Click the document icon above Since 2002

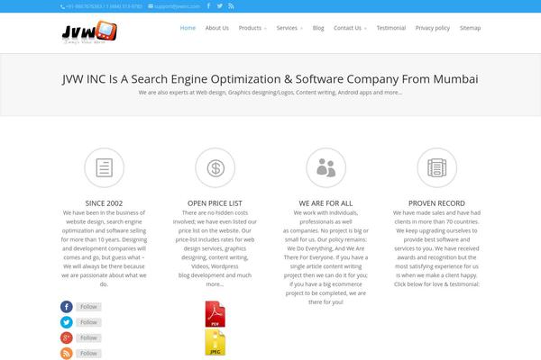coord(105,167)
